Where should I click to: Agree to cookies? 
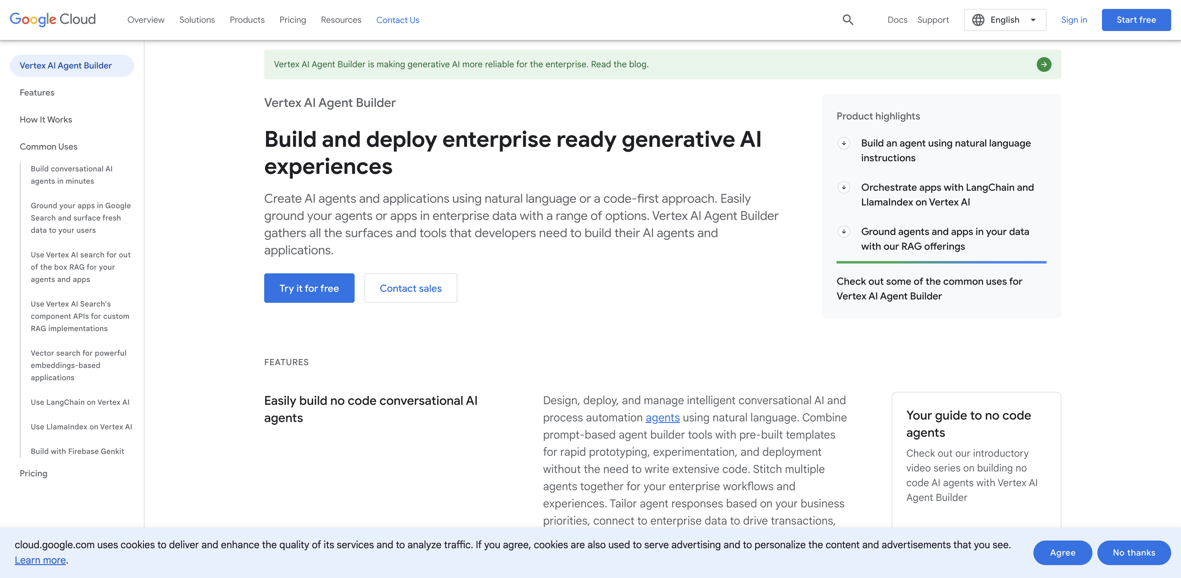coord(1062,553)
